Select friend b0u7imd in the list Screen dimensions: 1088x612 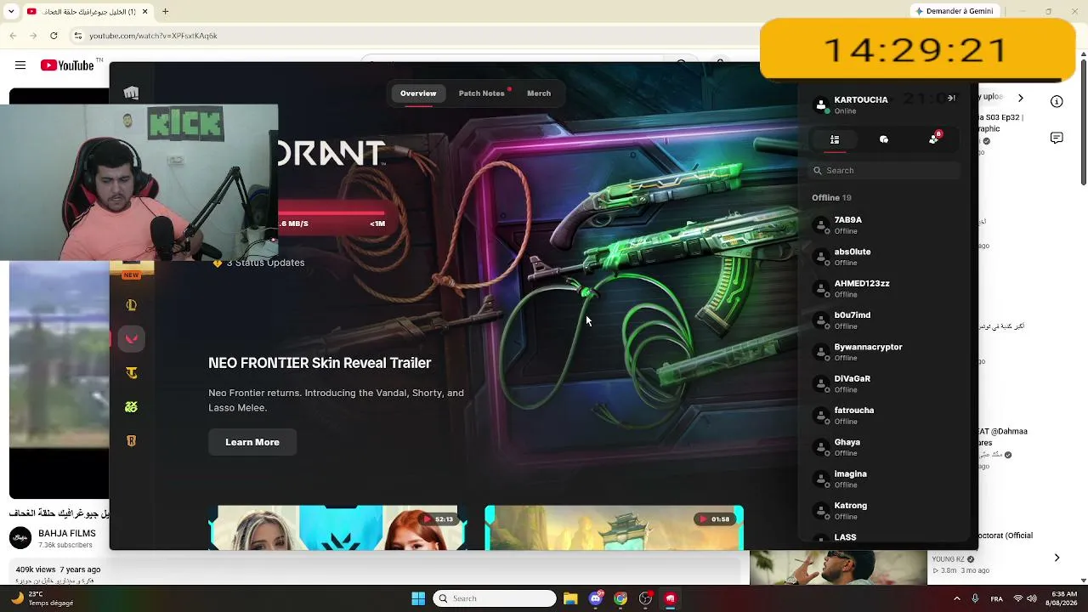pos(884,320)
